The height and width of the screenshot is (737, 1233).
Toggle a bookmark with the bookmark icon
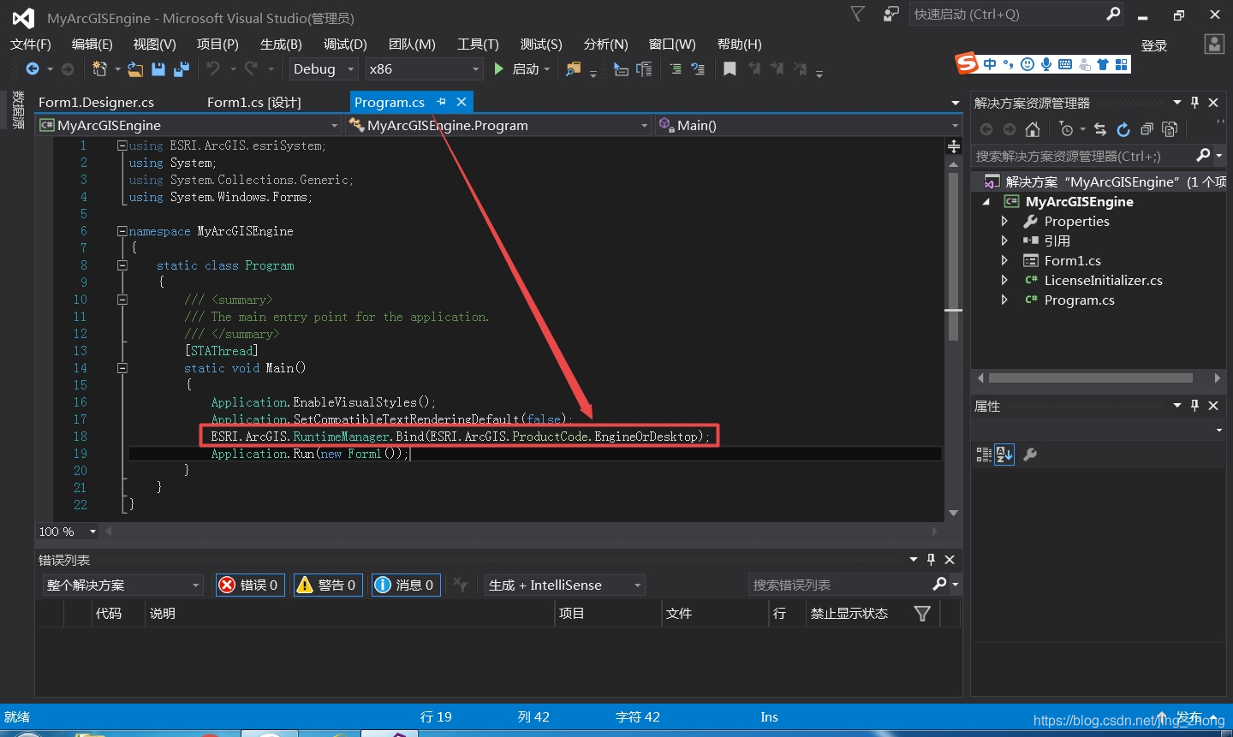point(730,68)
